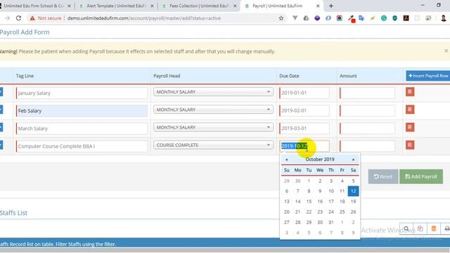Click Amount field for Feb Salary
450x253 pixels.
point(367,111)
